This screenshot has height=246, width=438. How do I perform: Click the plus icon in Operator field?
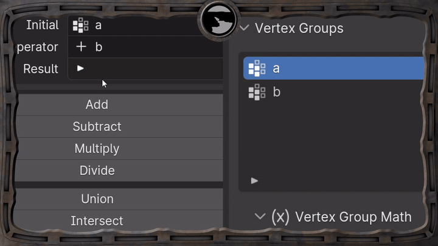coord(81,47)
